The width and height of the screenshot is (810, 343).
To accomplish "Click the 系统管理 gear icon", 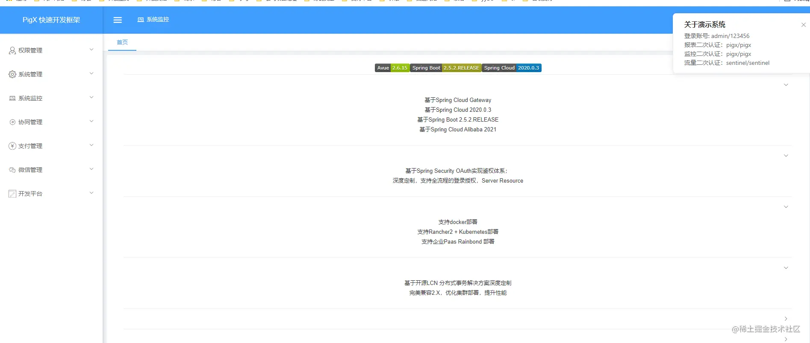I will point(12,74).
